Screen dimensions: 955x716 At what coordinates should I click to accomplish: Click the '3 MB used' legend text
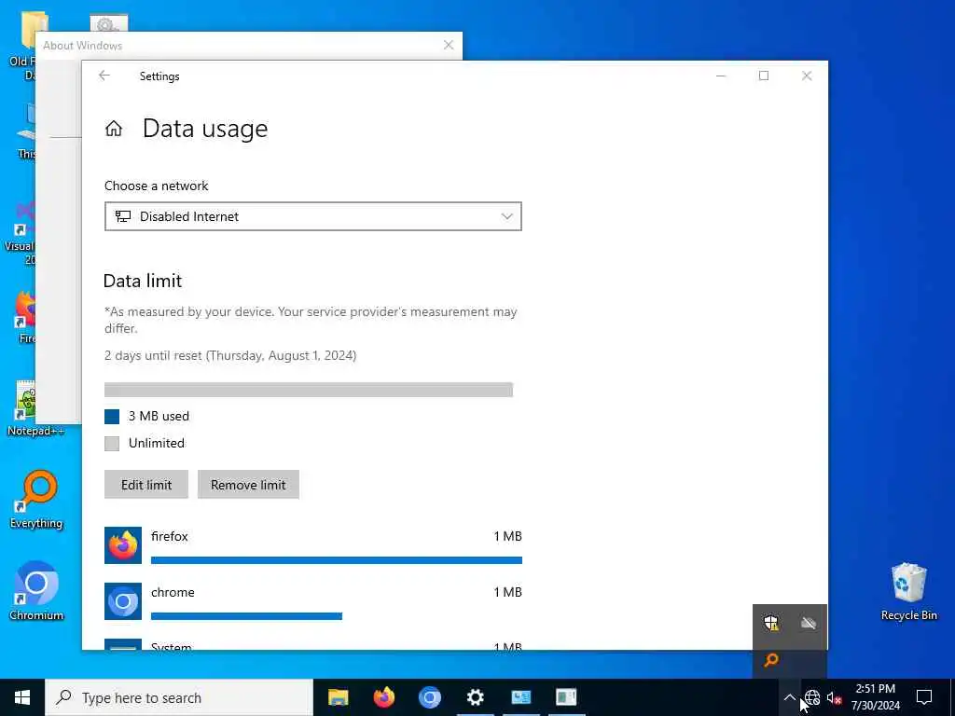click(x=159, y=416)
